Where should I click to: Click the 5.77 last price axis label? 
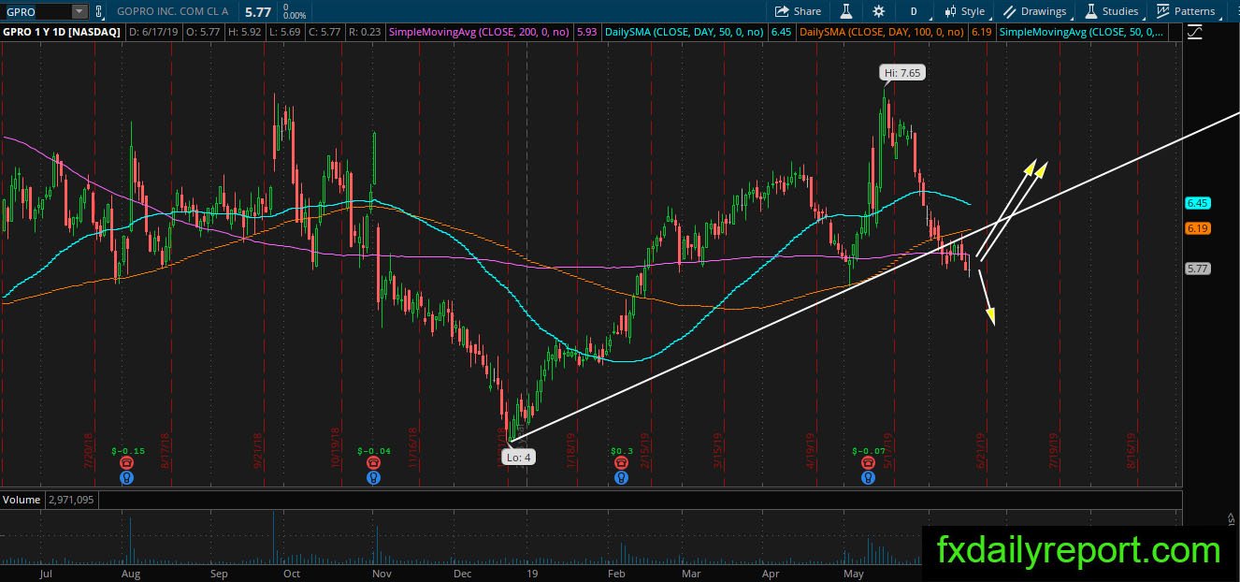coord(1197,269)
